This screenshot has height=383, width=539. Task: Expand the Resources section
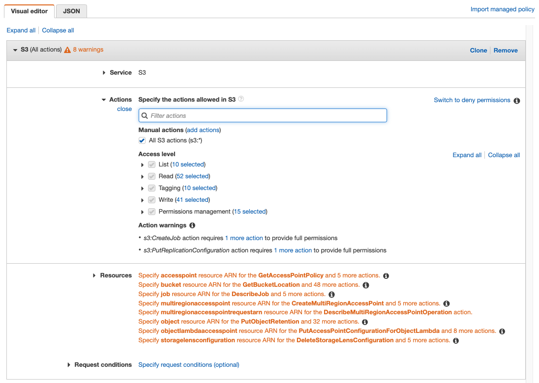coord(94,275)
